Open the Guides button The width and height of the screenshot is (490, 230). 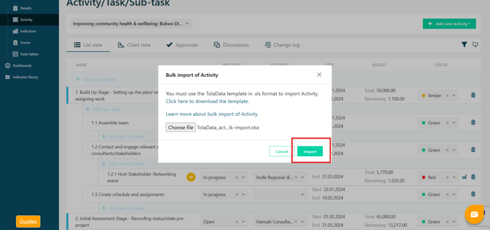tap(28, 222)
